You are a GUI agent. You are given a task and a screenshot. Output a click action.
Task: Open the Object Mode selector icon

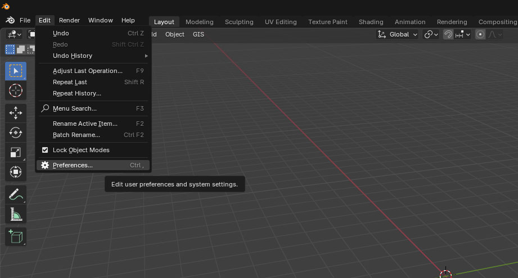[31, 34]
